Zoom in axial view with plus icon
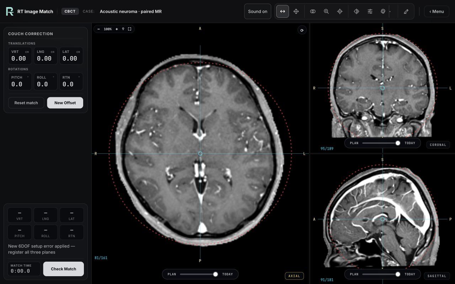This screenshot has height=284, width=455. coord(117,29)
